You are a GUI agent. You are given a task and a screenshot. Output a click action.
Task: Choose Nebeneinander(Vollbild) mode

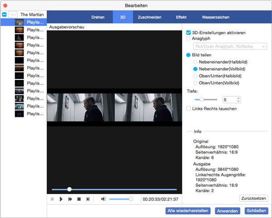click(x=195, y=69)
